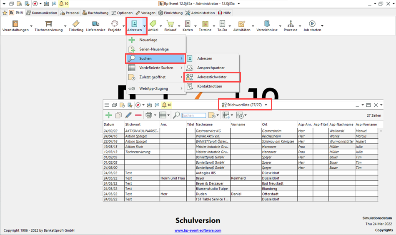Open the Ticketing toolbar icon
Screen dimensions: 396x235
pos(75,26)
